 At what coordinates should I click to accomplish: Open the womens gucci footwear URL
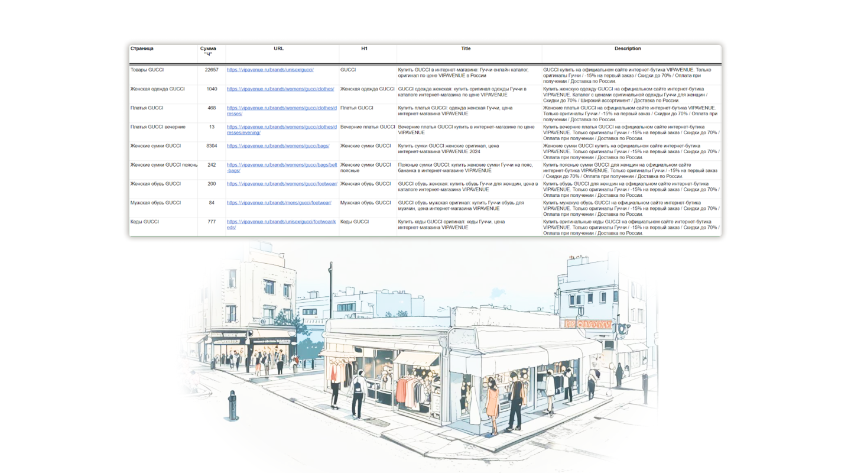point(282,183)
